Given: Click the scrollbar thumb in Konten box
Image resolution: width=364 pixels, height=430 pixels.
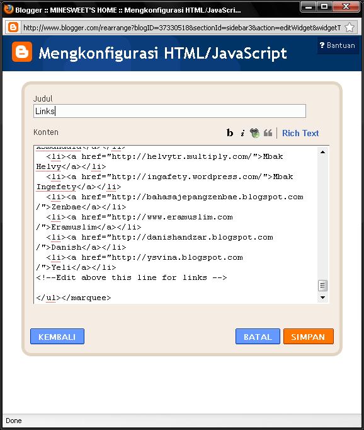Looking at the screenshot, I should coord(322,286).
